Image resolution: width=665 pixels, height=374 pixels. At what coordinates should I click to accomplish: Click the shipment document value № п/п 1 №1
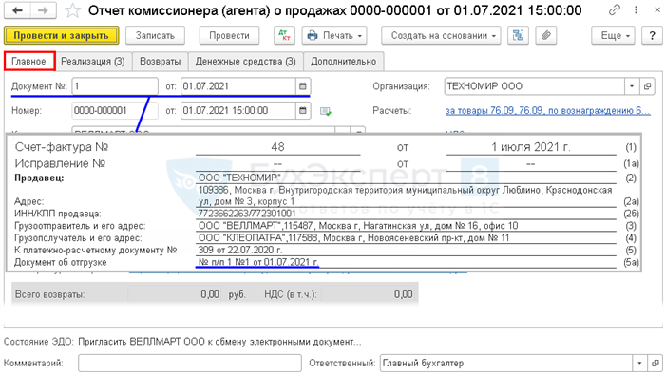[x=258, y=262]
